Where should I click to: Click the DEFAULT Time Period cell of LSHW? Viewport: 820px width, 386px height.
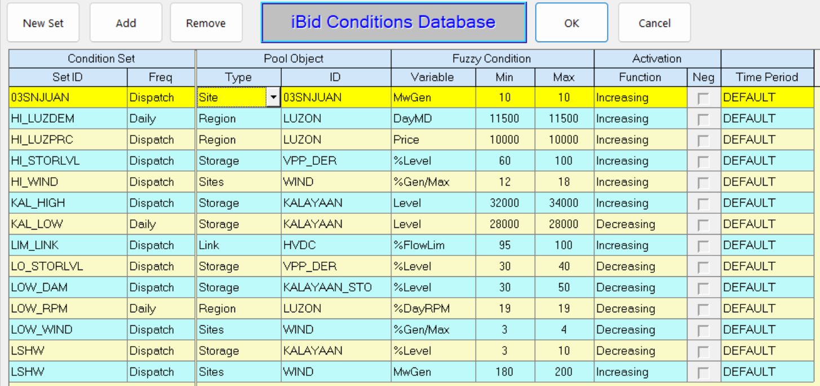pos(768,351)
